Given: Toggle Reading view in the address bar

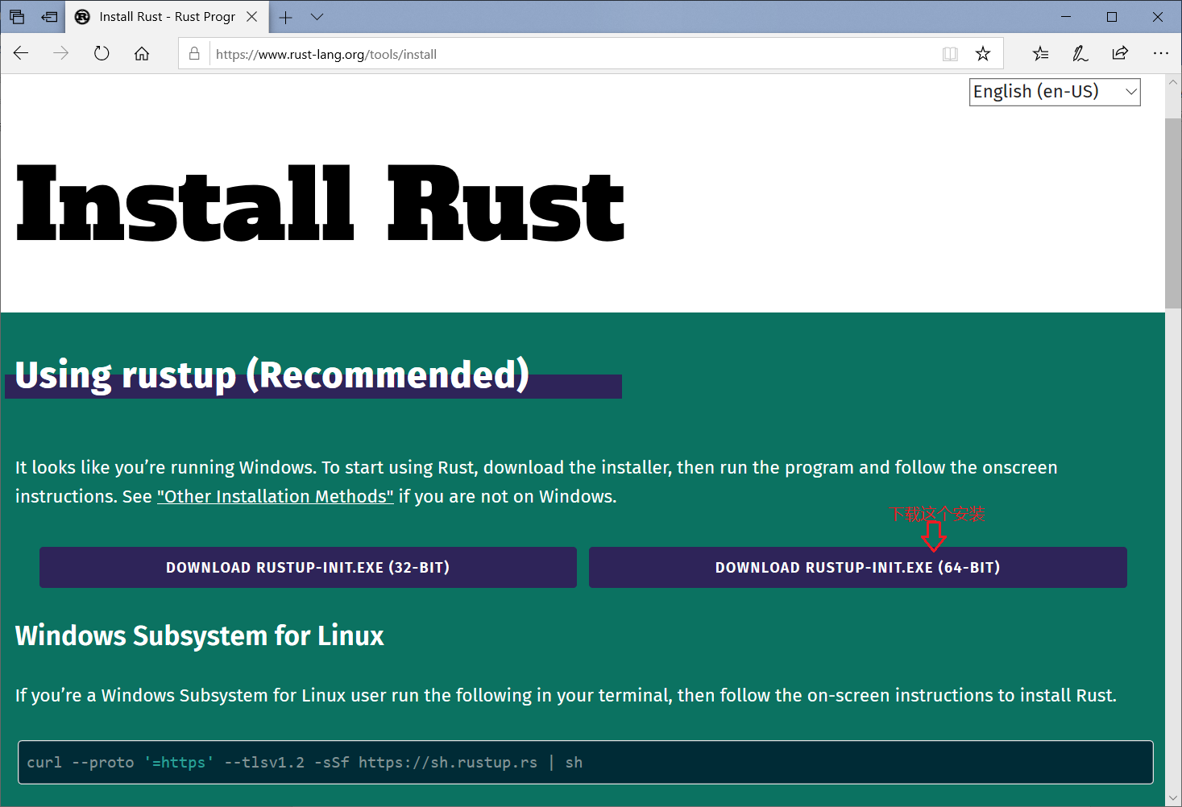Looking at the screenshot, I should (x=950, y=53).
